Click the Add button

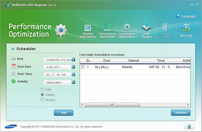click(64, 113)
